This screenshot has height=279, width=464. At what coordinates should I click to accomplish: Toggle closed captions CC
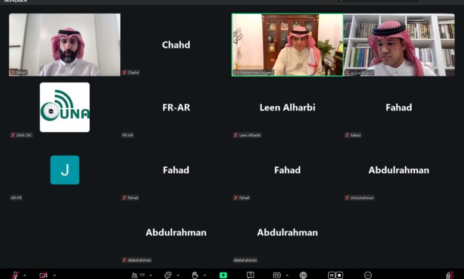click(277, 275)
